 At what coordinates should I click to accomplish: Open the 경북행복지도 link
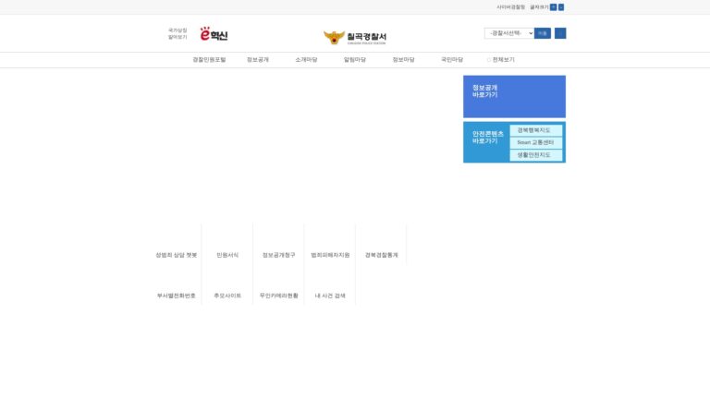click(x=536, y=130)
